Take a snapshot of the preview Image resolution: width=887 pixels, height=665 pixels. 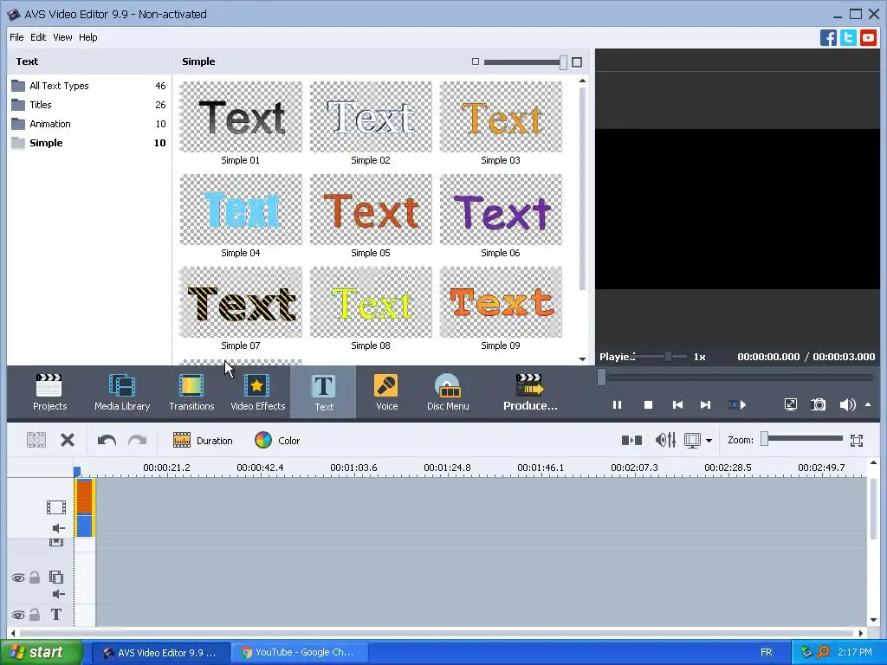pyautogui.click(x=818, y=404)
